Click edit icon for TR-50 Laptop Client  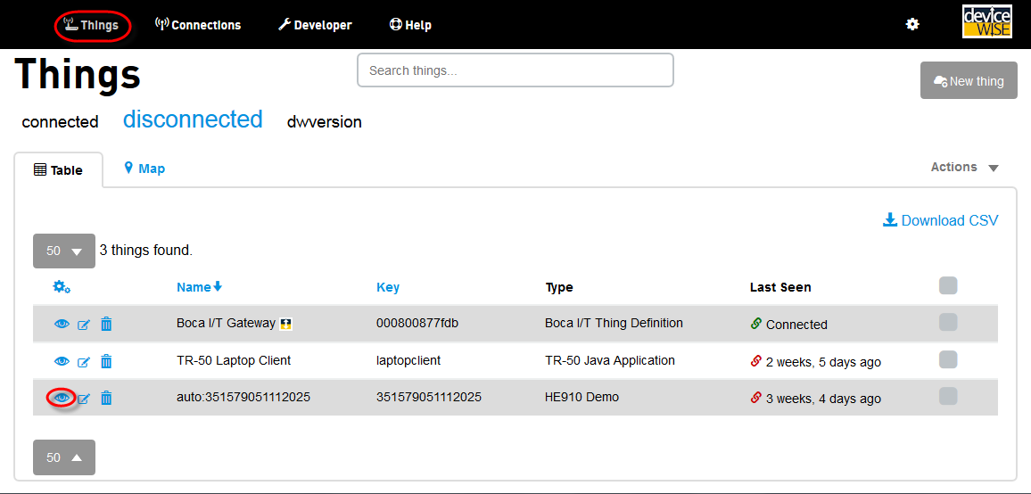pos(84,362)
